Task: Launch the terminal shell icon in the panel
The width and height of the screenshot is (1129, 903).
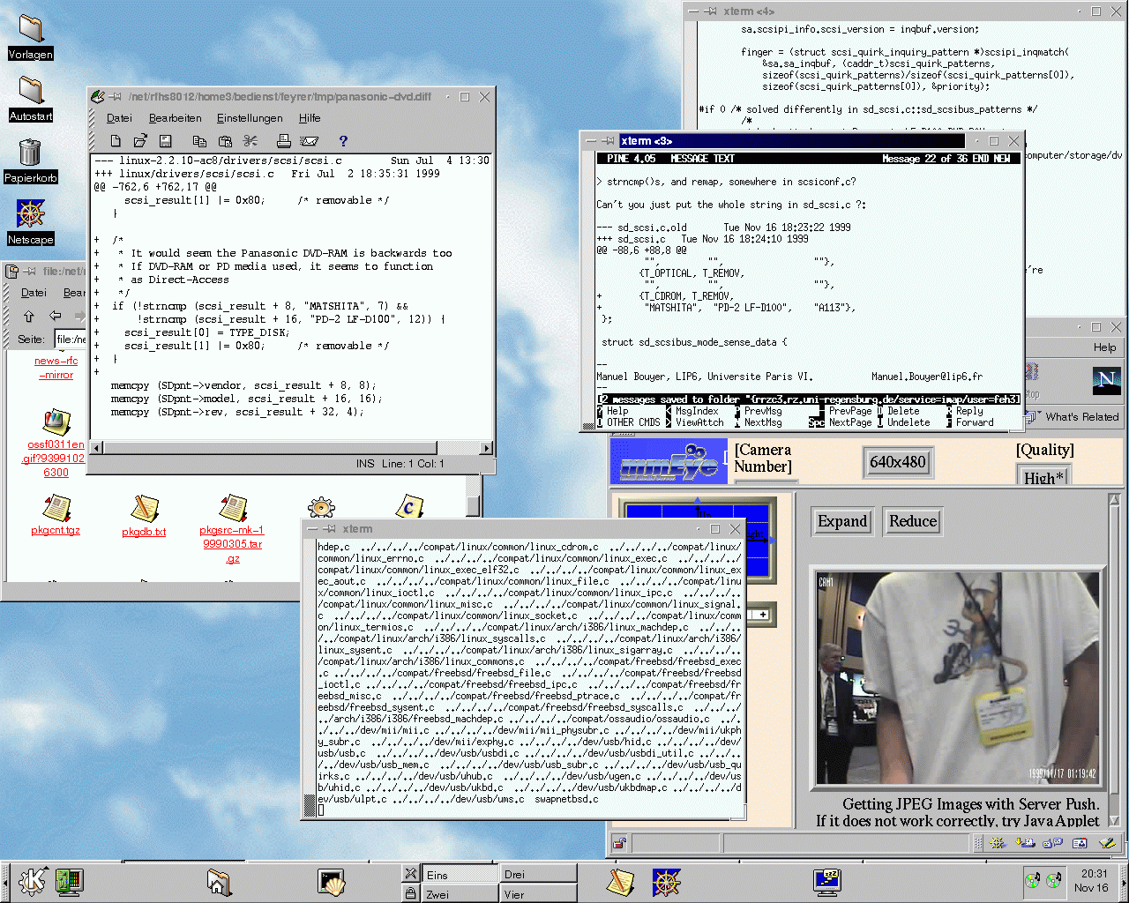Action: [332, 881]
